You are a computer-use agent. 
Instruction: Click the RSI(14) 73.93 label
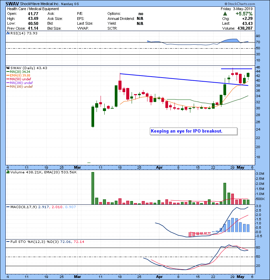[x=24, y=33]
